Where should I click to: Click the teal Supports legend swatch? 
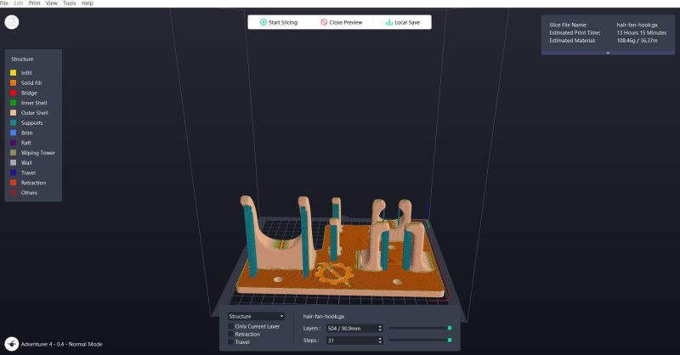point(14,122)
